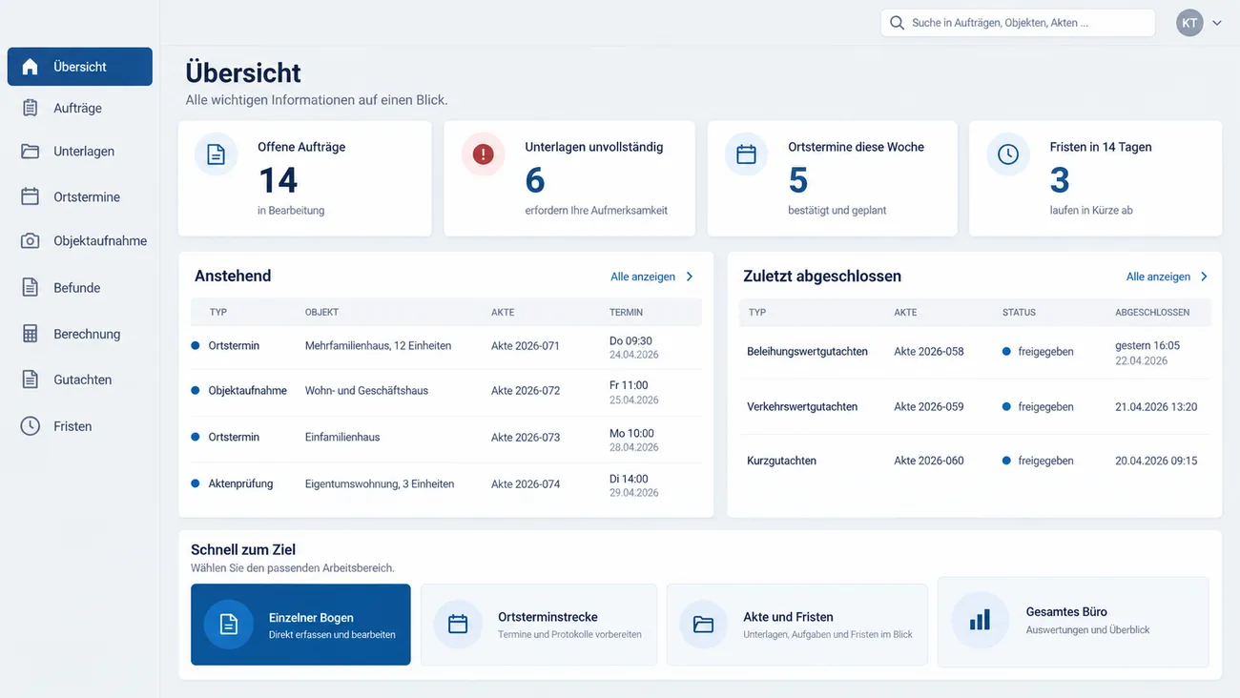Click Alle anzeigen in Anstehend panel

click(643, 277)
